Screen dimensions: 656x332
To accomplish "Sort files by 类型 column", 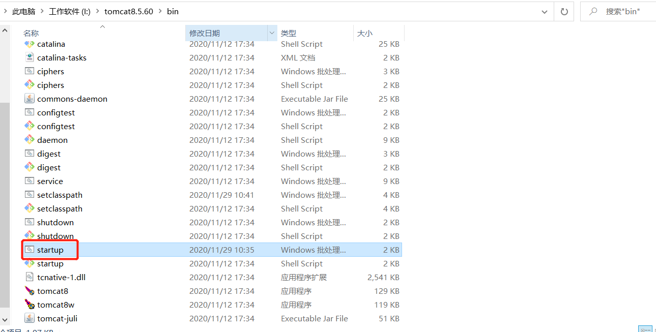I will [x=289, y=33].
